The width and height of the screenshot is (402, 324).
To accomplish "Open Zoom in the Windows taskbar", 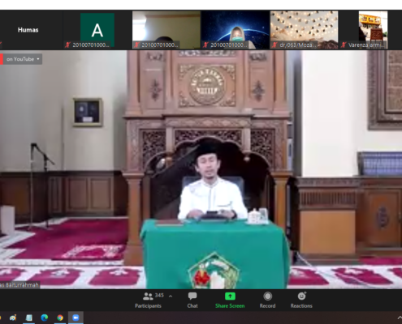I will click(76, 318).
